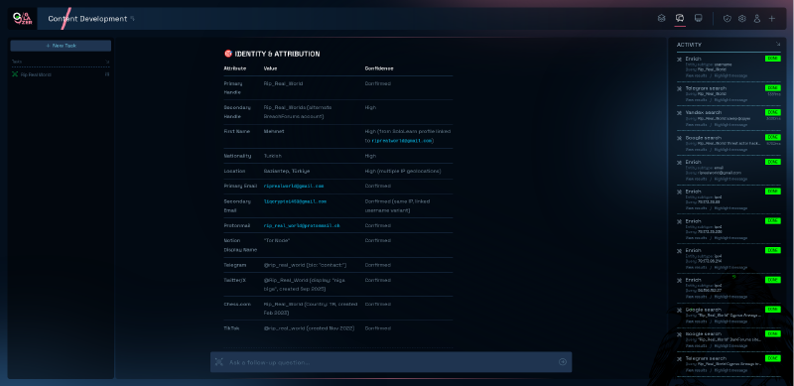Open options at right of Rip Real World task
This screenshot has width=794, height=386.
coord(107,74)
